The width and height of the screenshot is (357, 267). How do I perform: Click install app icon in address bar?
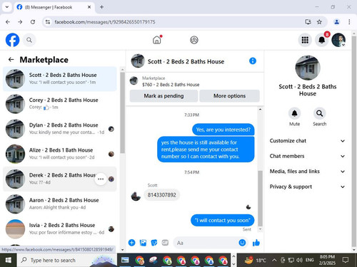(x=308, y=22)
